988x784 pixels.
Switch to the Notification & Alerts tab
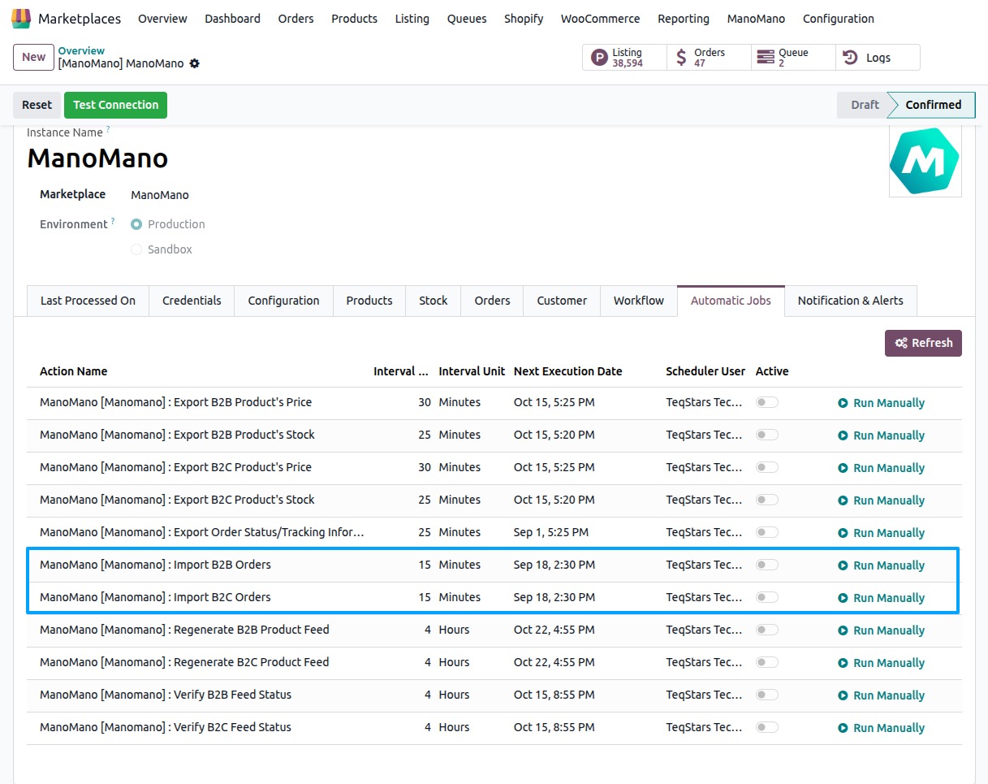[851, 301]
